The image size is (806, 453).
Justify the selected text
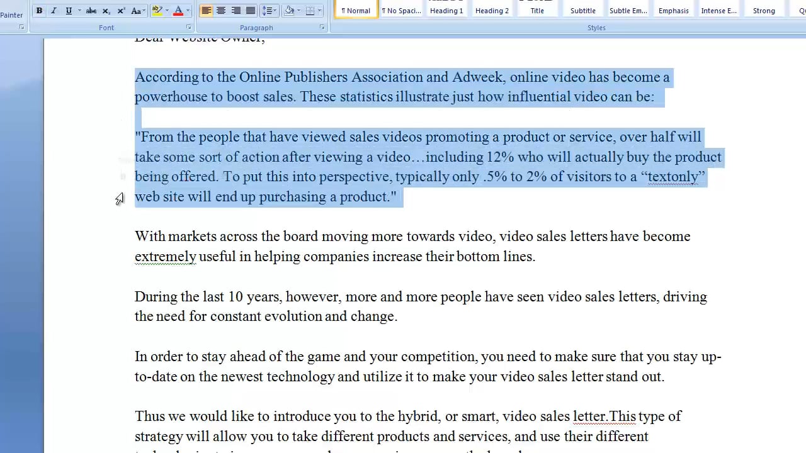point(250,11)
